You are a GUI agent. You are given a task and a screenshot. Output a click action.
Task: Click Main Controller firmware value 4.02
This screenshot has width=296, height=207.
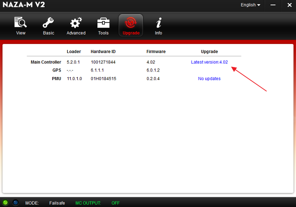point(151,62)
